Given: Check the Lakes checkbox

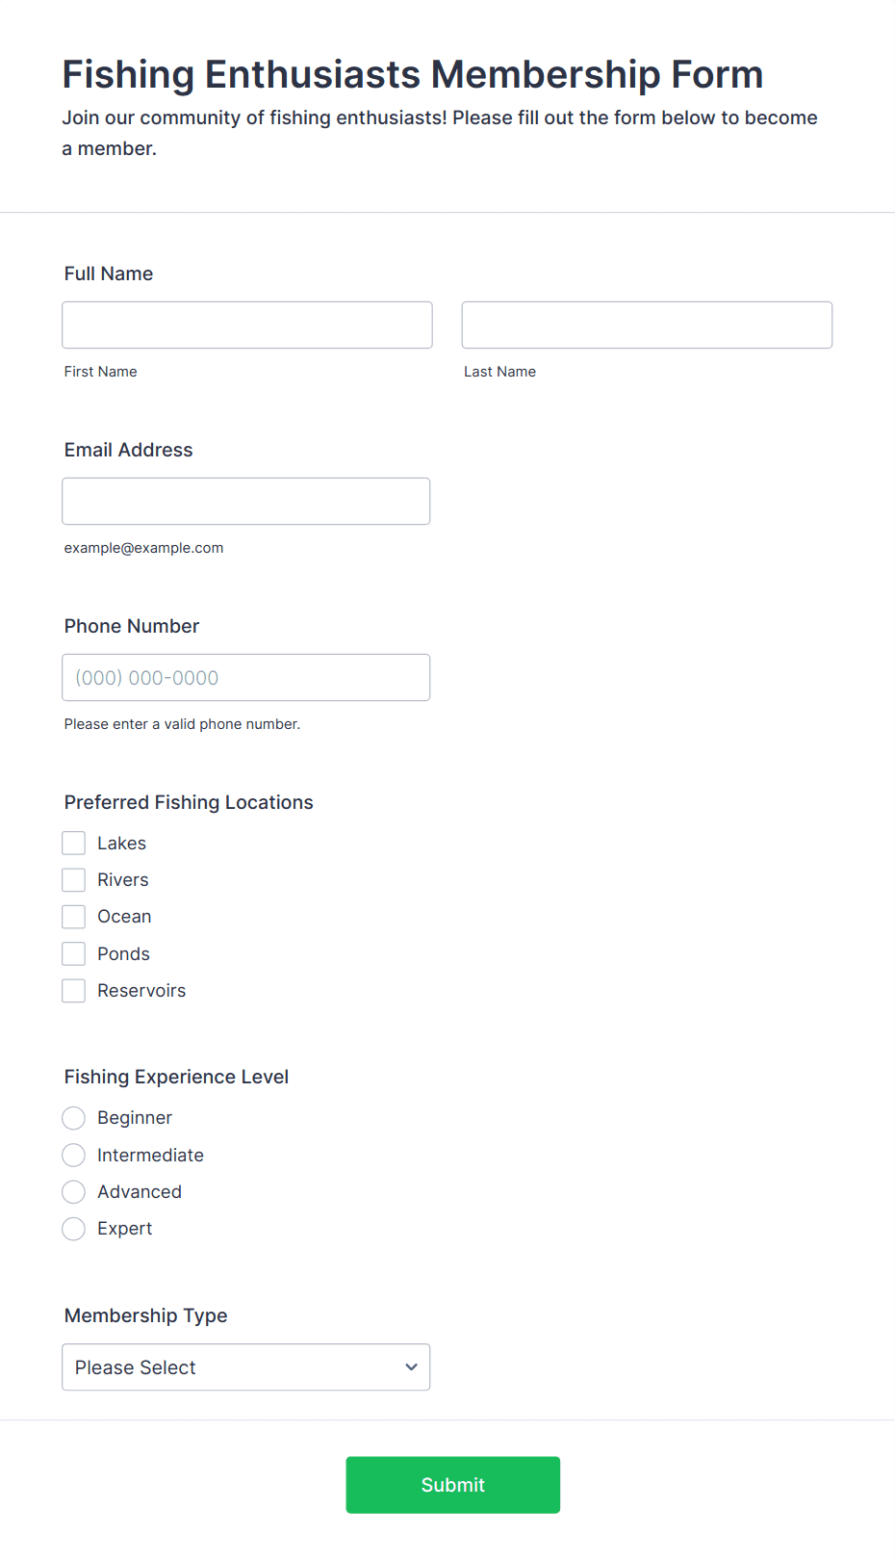Looking at the screenshot, I should click(x=74, y=843).
